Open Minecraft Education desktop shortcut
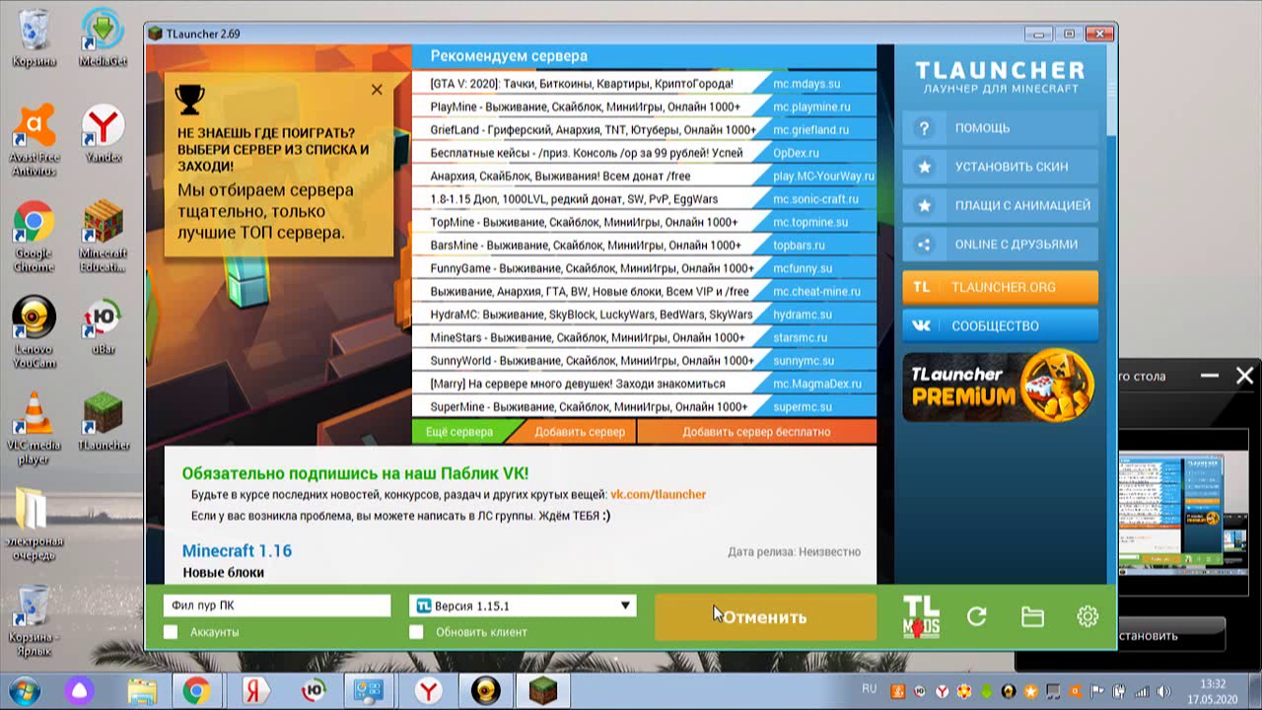 pyautogui.click(x=103, y=237)
